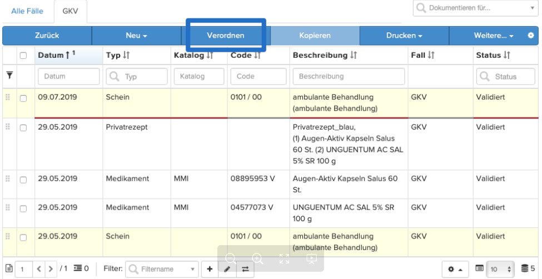The height and width of the screenshot is (279, 542).
Task: Go to the previous page with the left chevron
Action: (x=39, y=268)
